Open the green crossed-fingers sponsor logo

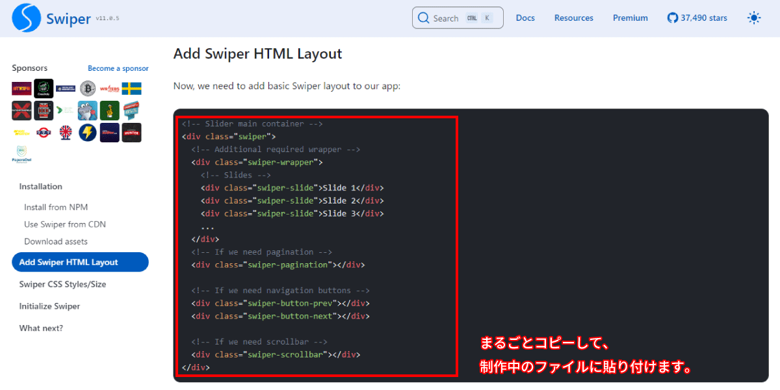click(x=109, y=110)
